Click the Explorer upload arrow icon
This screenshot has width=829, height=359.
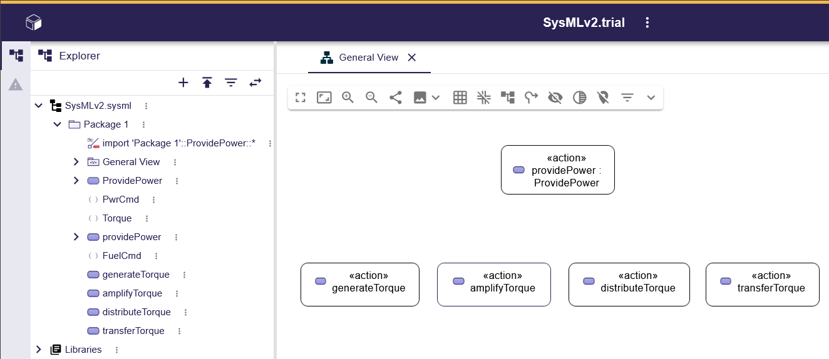207,83
